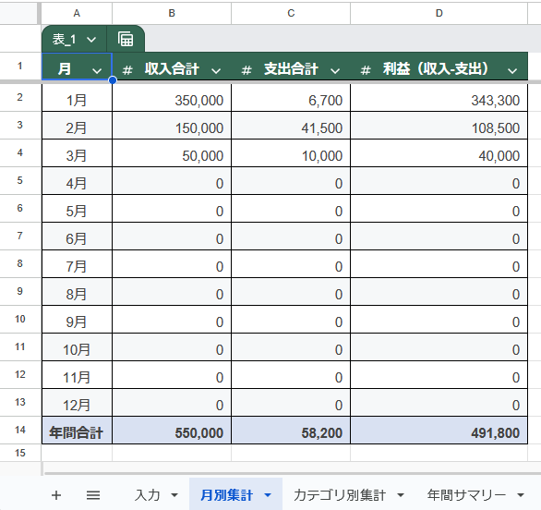Image resolution: width=541 pixels, height=510 pixels.
Task: Click the horizontal scrollbar
Action: pos(292,473)
